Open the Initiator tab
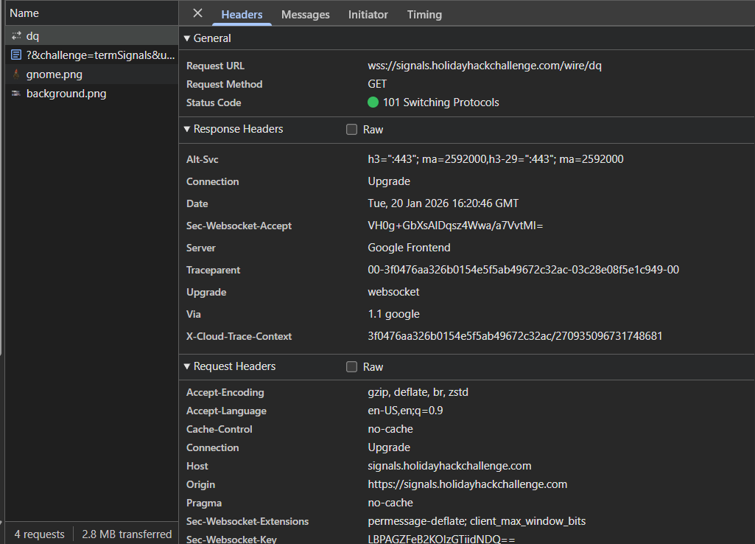The width and height of the screenshot is (755, 544). coord(368,15)
